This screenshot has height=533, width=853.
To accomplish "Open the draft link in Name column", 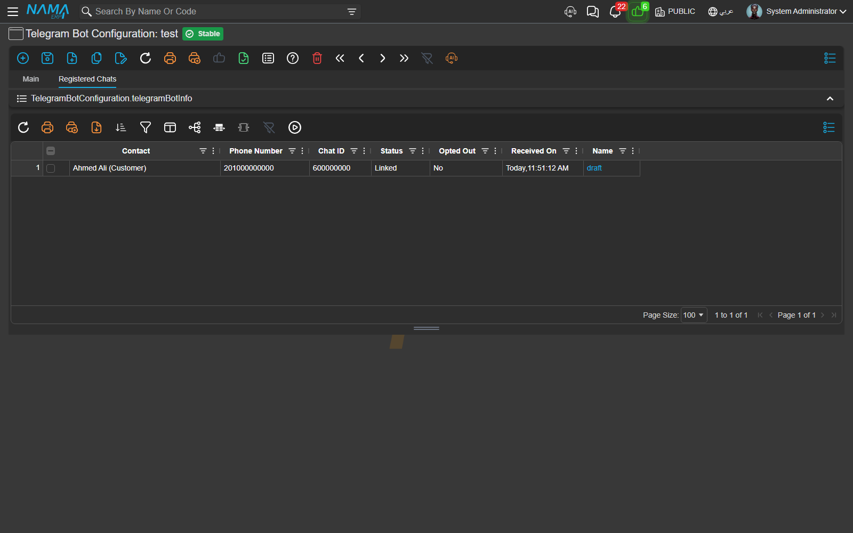I will pyautogui.click(x=594, y=168).
